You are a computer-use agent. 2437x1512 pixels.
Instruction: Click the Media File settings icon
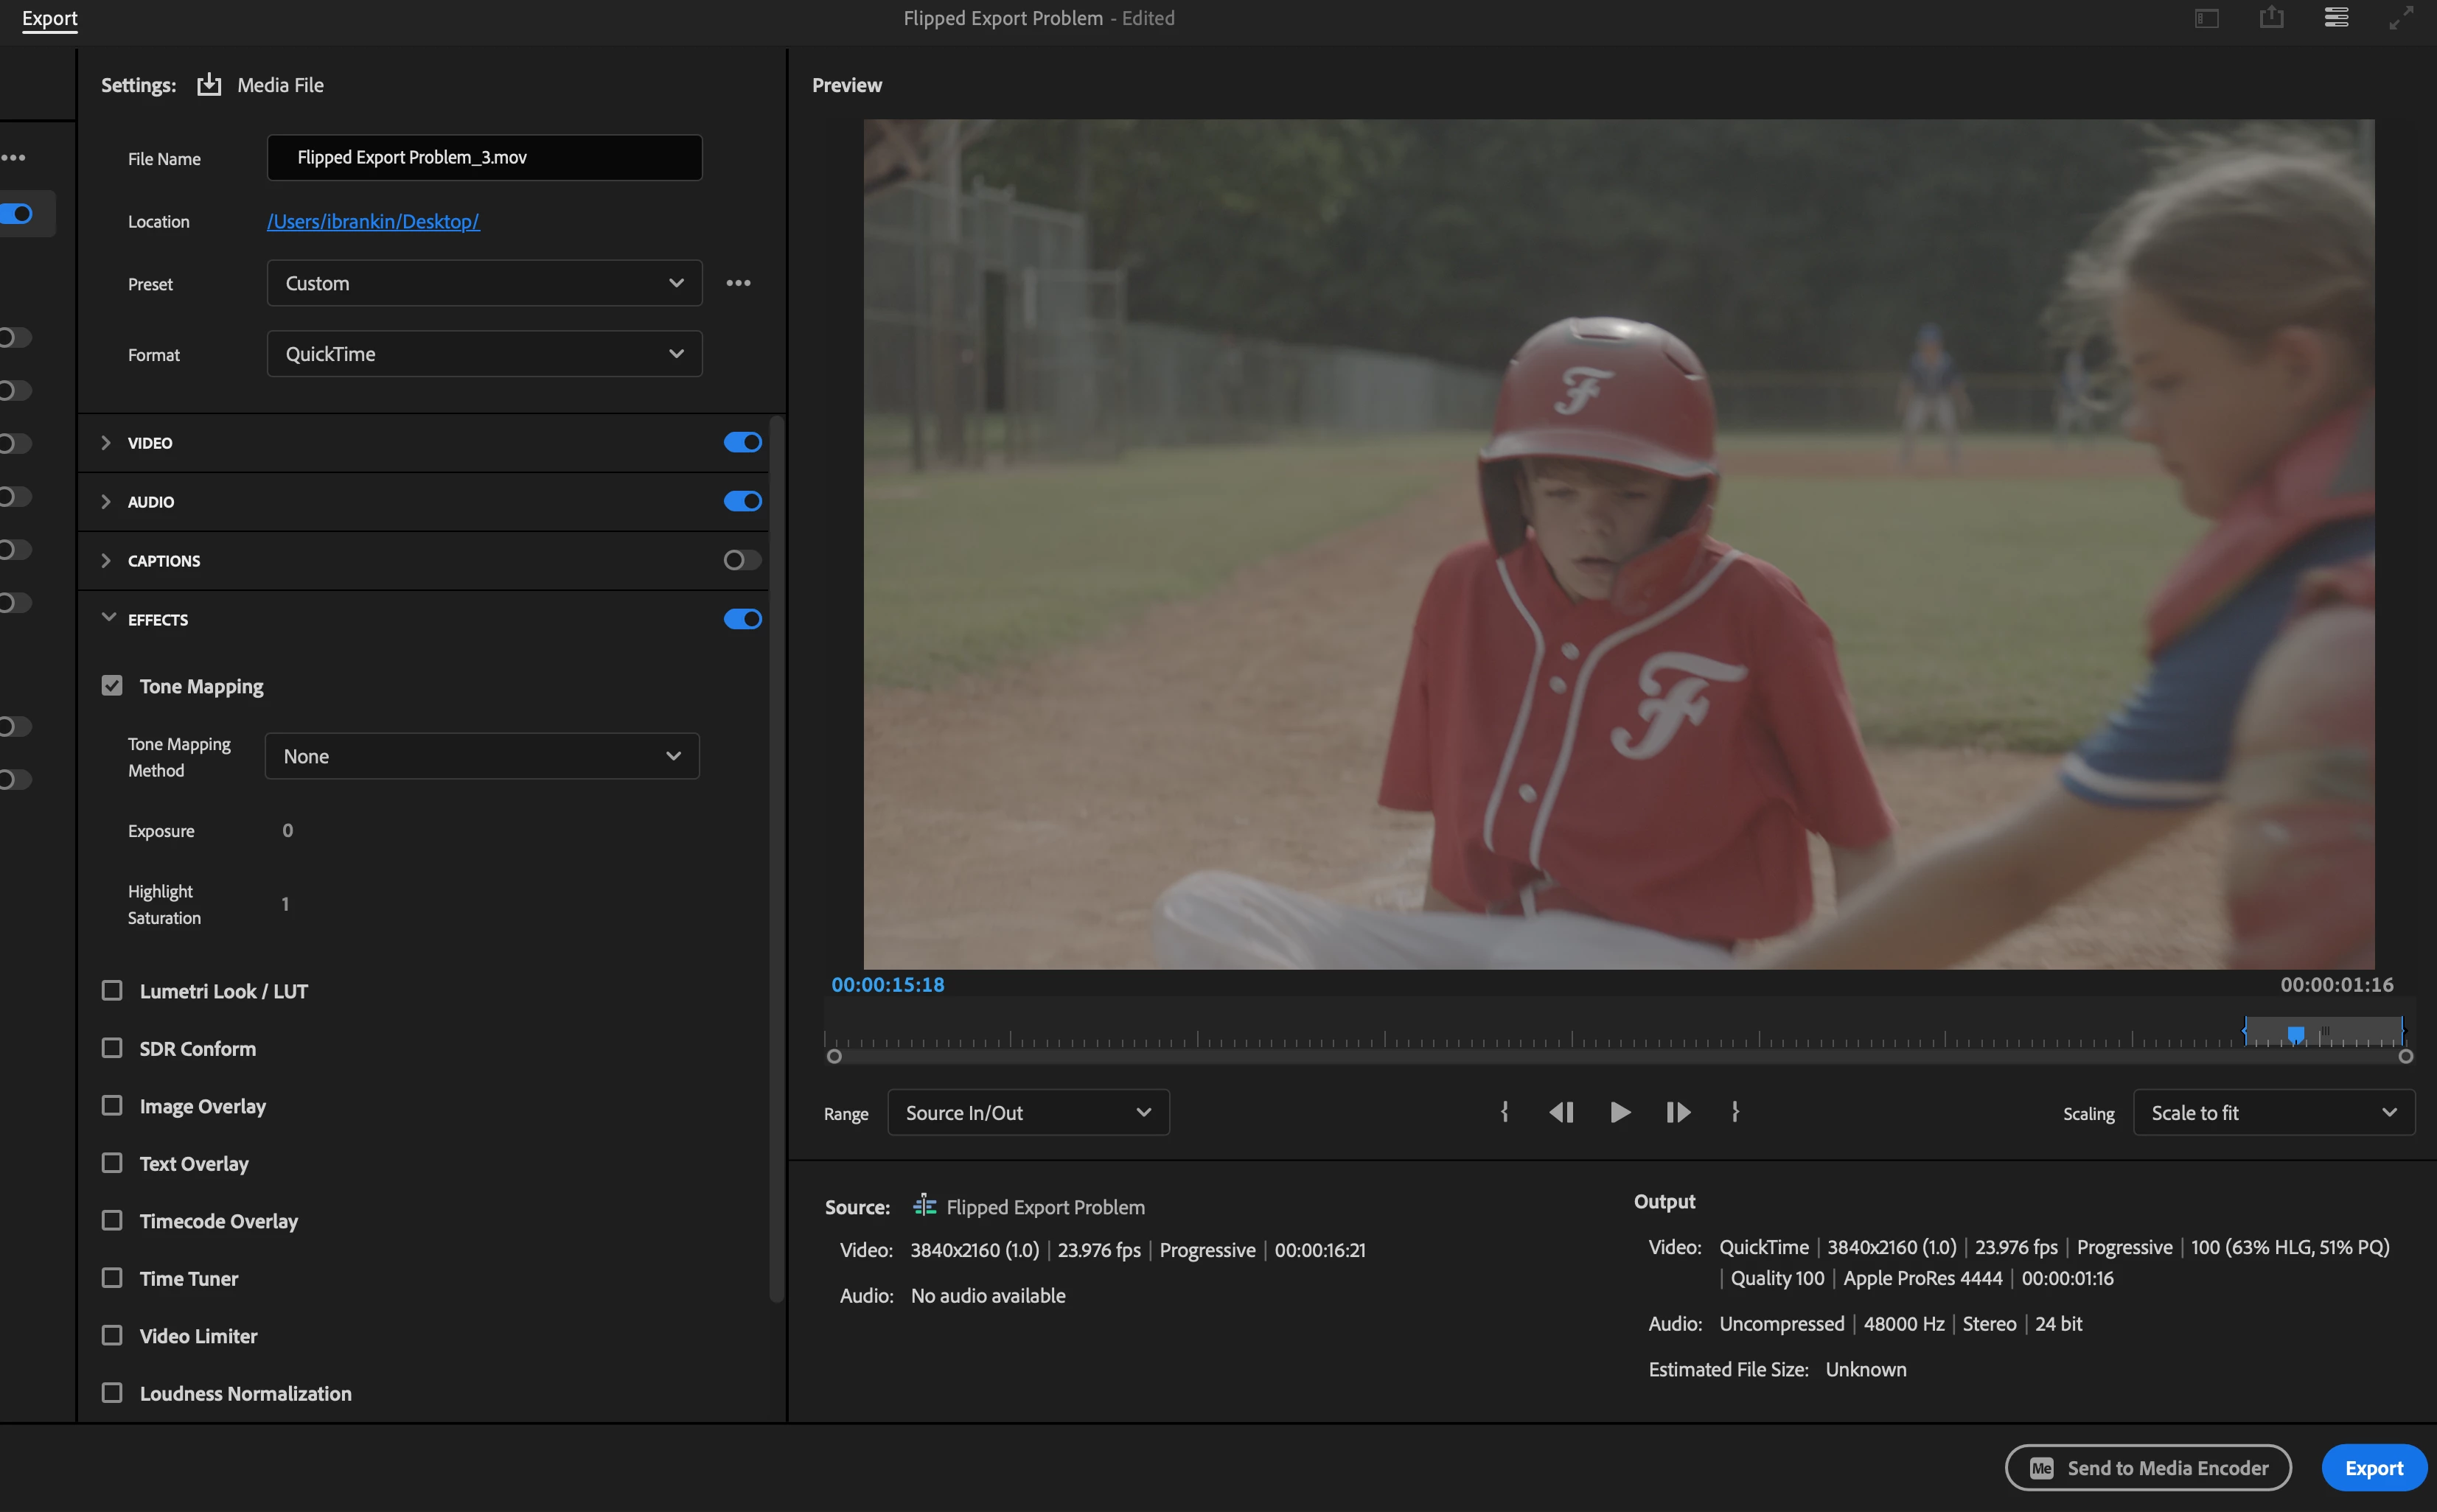coord(209,85)
